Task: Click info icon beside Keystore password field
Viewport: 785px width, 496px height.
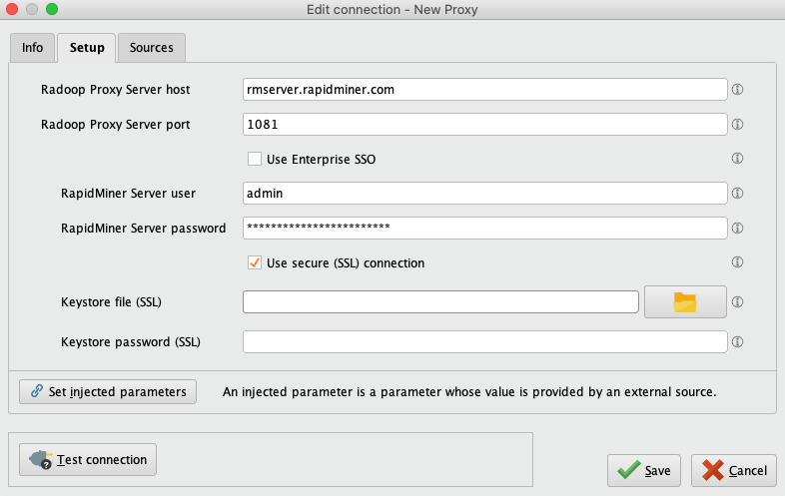Action: (738, 341)
